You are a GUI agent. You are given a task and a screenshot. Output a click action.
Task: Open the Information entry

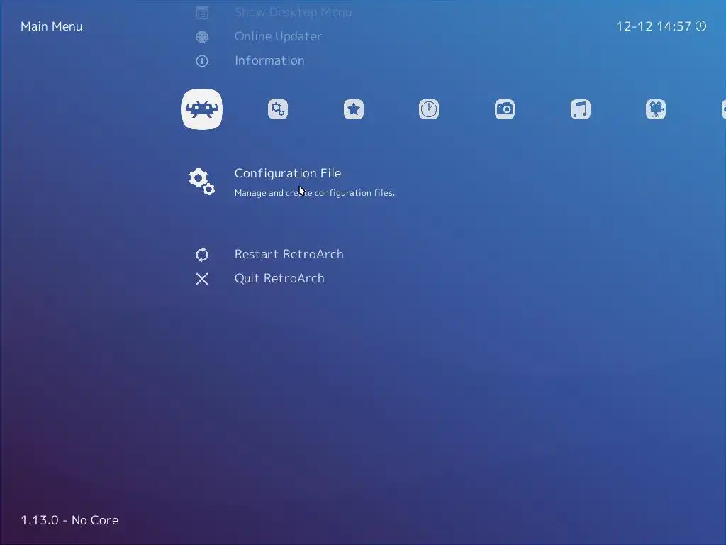269,60
